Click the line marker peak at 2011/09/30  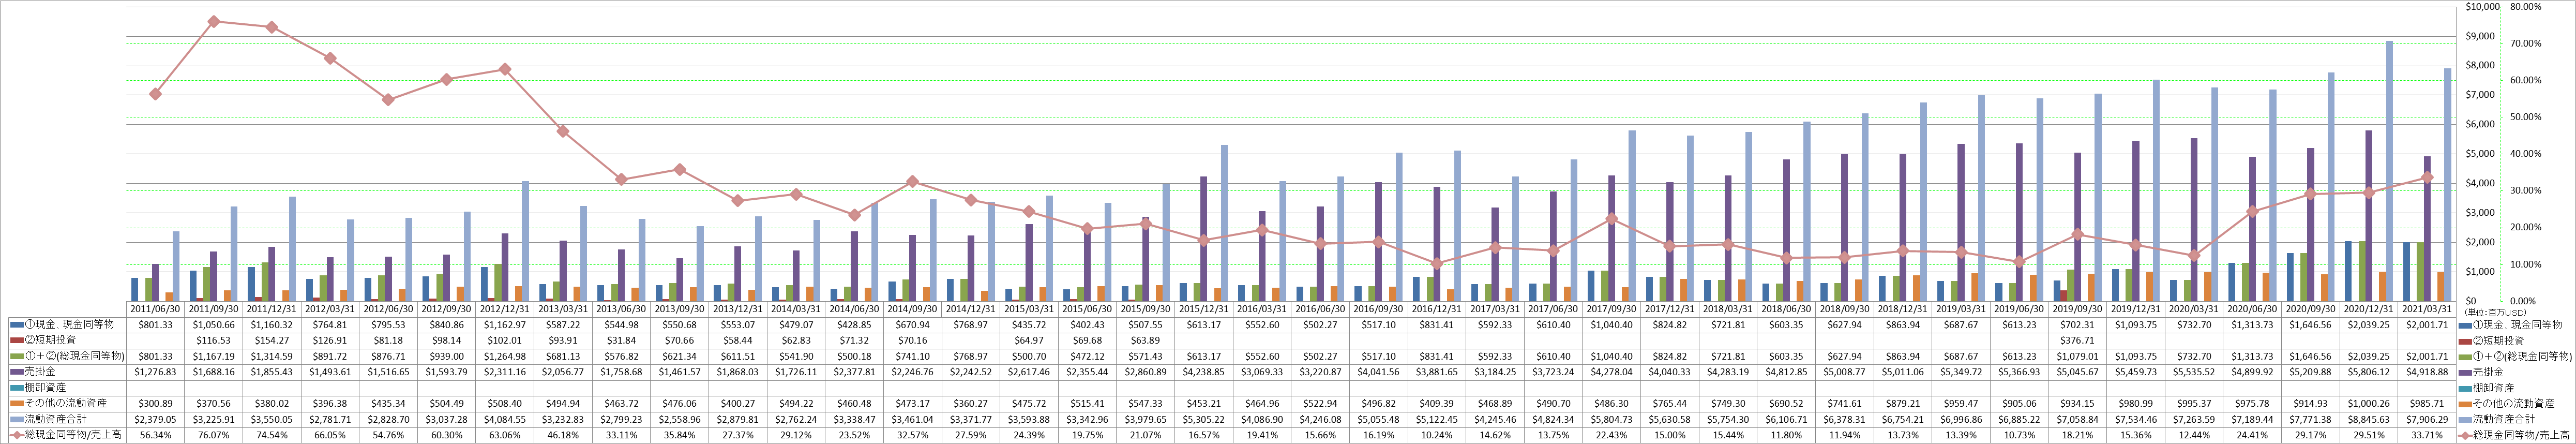tap(214, 21)
